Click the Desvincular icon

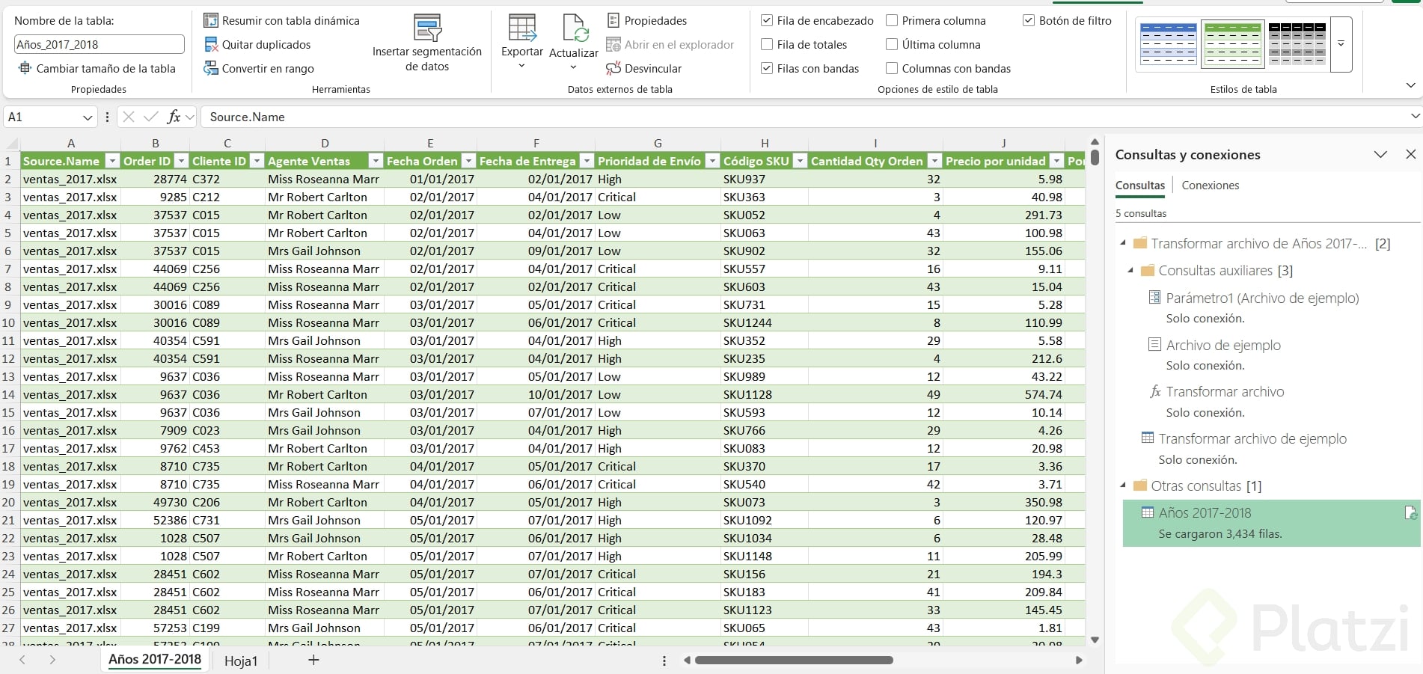[613, 69]
